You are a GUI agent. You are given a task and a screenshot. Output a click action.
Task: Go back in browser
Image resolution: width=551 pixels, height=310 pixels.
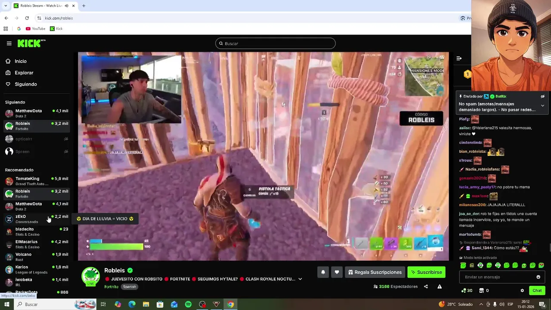coord(6,18)
